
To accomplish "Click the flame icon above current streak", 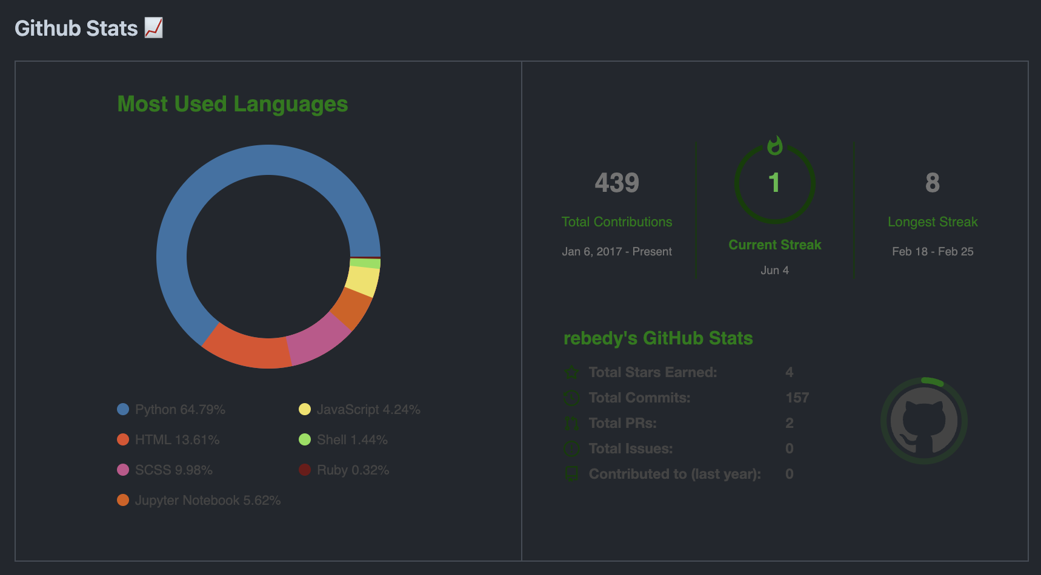I will pos(774,145).
